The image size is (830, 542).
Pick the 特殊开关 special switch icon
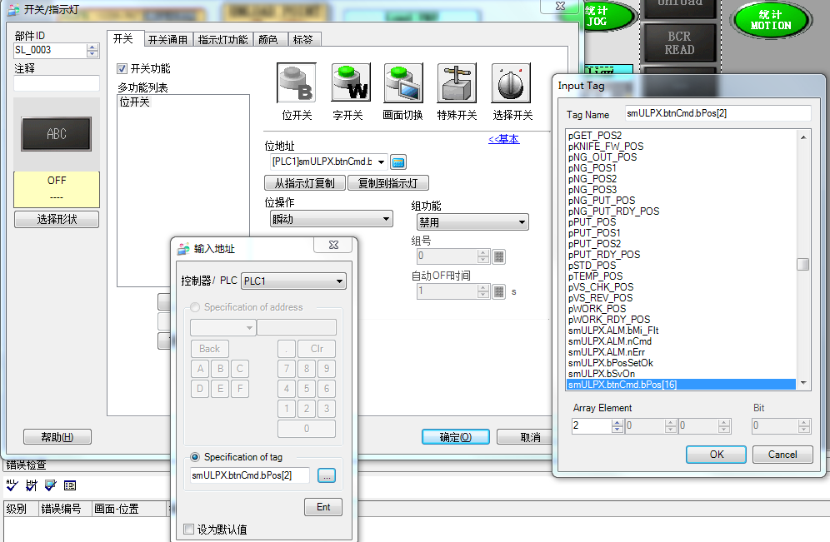pos(457,83)
